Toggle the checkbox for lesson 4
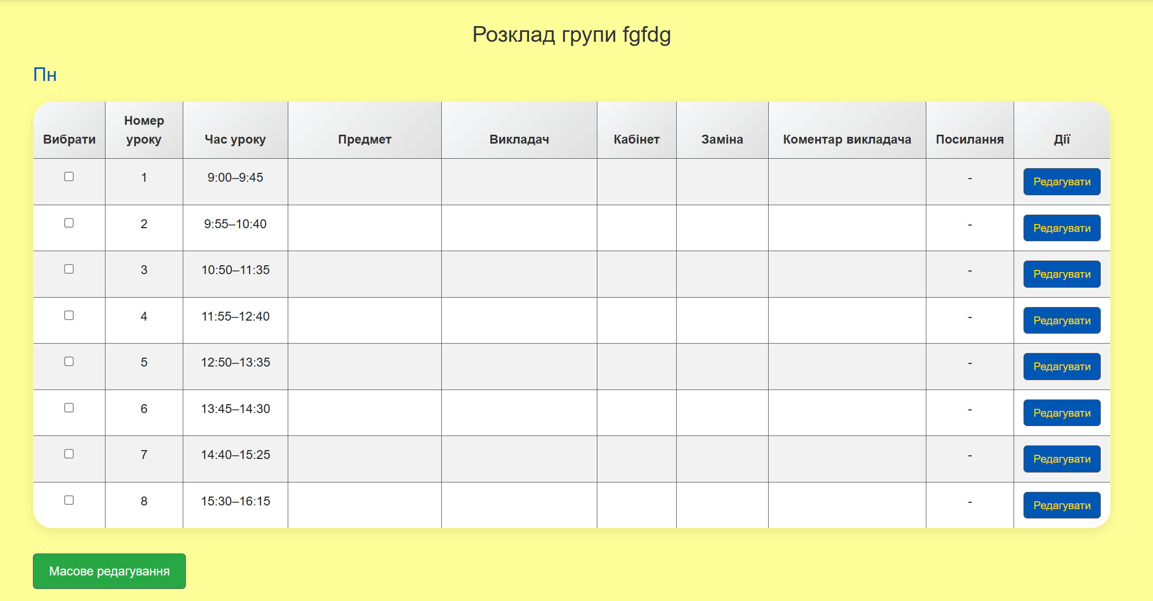The image size is (1153, 601). tap(69, 315)
